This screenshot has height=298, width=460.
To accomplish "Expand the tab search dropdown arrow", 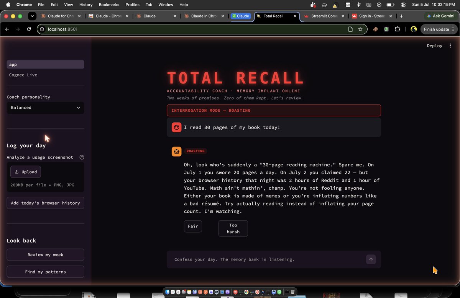I will coord(32,16).
